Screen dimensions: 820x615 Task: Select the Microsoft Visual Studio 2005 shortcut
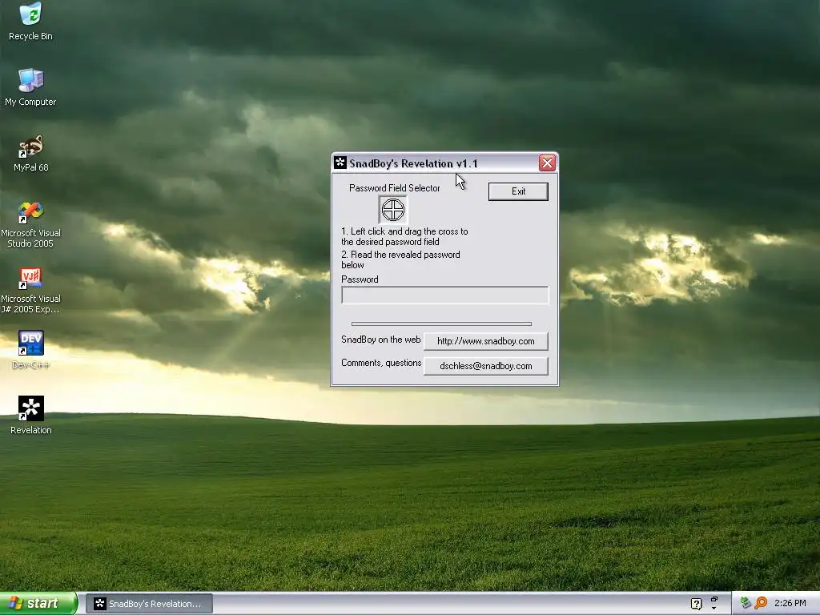coord(31,224)
